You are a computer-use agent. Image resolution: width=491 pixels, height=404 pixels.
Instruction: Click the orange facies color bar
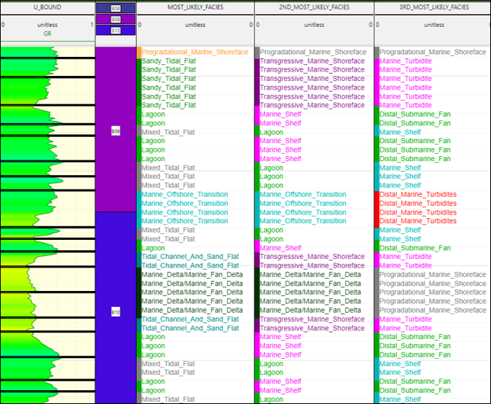click(139, 53)
